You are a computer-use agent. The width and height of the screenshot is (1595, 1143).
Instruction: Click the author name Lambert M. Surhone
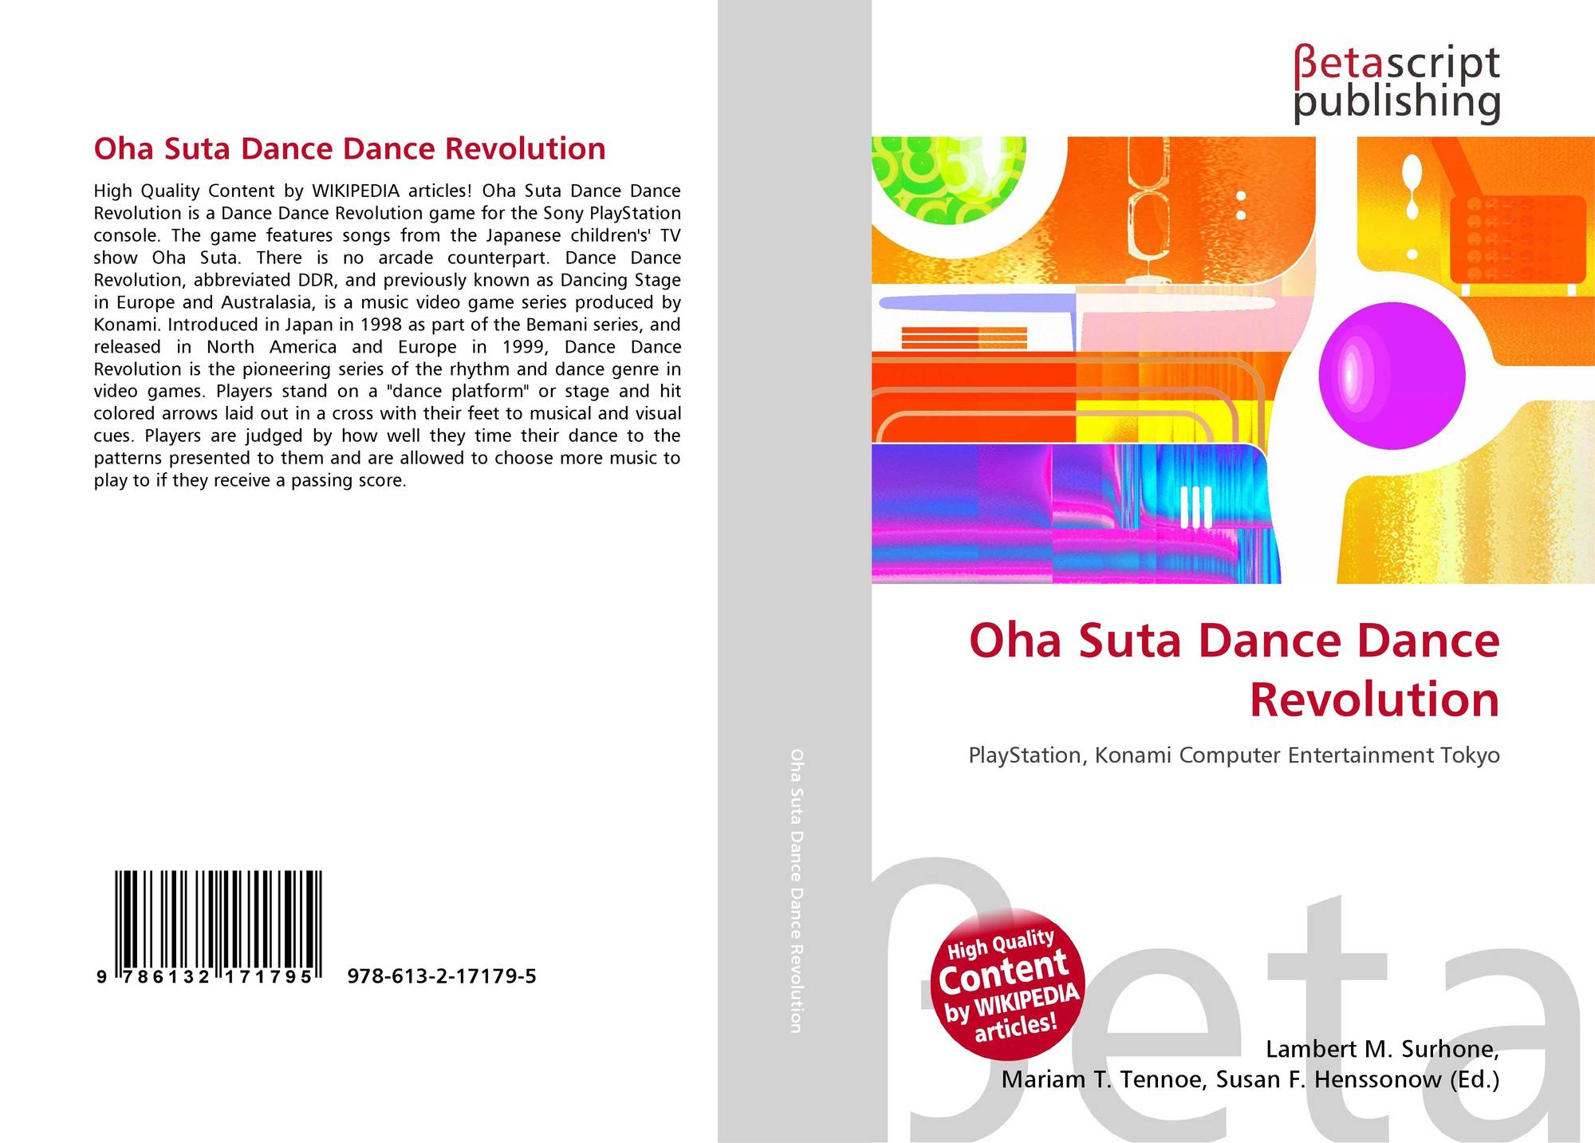click(1381, 1049)
